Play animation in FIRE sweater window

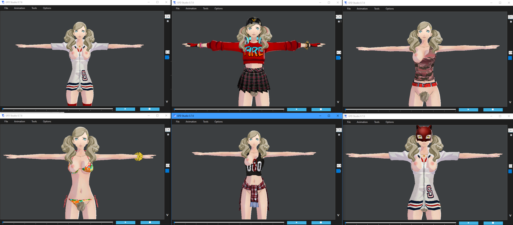297,110
